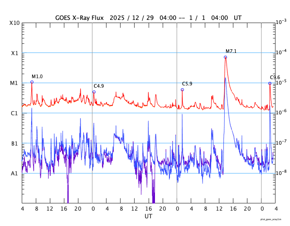Click the UT label below the time axis
The width and height of the screenshot is (290, 226).
click(x=148, y=217)
